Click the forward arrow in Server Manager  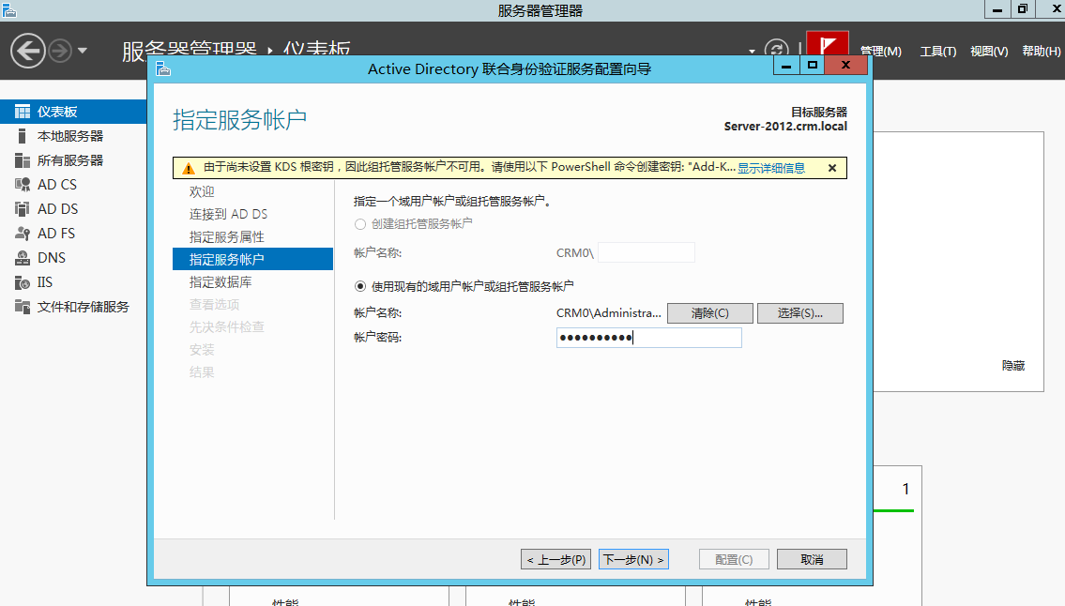pos(60,51)
